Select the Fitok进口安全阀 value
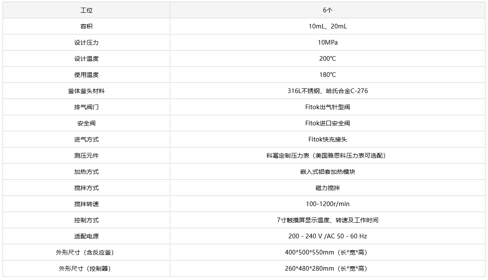Image resolution: width=488 pixels, height=280 pixels. [328, 123]
